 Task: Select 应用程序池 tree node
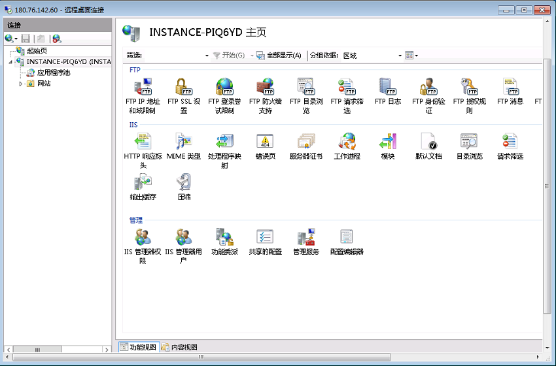click(54, 73)
